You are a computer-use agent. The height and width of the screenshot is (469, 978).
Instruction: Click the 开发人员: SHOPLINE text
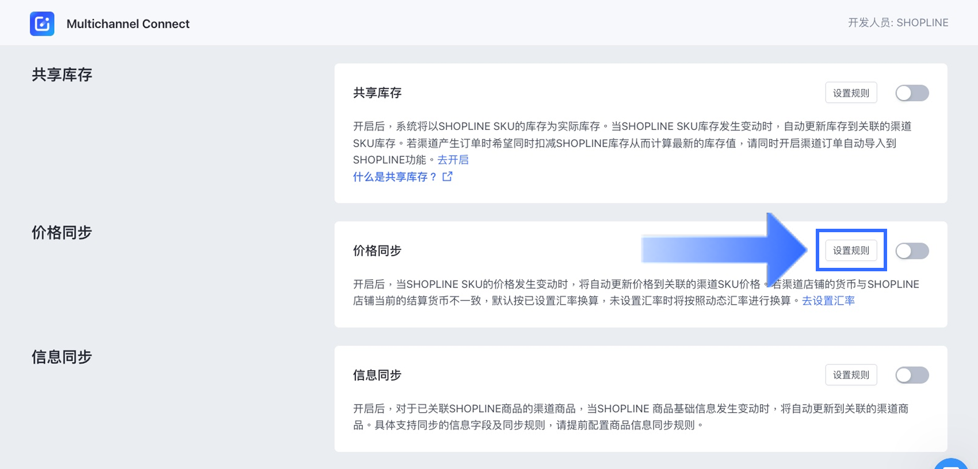click(x=898, y=22)
